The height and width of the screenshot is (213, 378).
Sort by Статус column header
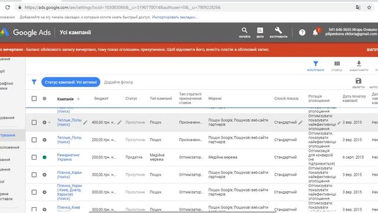pyautogui.click(x=131, y=99)
